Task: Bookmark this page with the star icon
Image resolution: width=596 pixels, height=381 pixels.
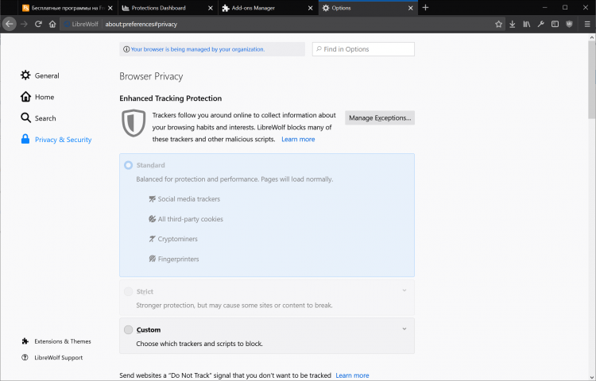Action: point(499,24)
